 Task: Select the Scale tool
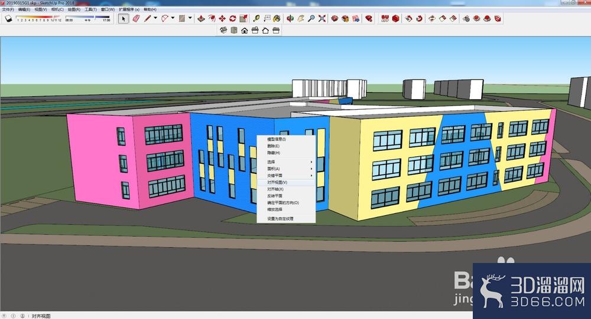(243, 18)
